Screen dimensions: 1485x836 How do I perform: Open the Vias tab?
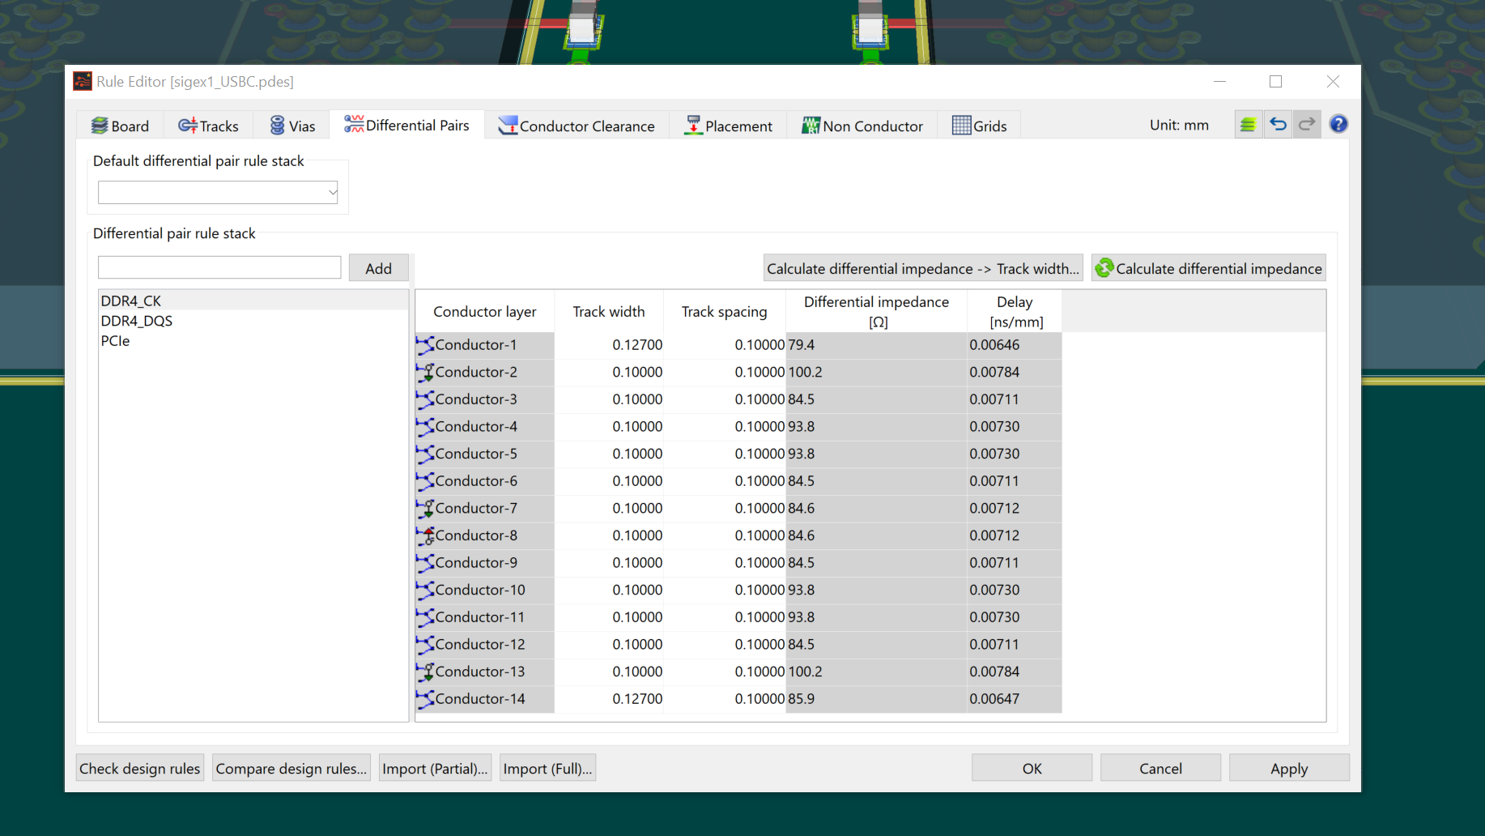coord(292,126)
